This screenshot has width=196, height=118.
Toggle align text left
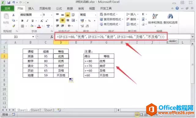[57, 20]
